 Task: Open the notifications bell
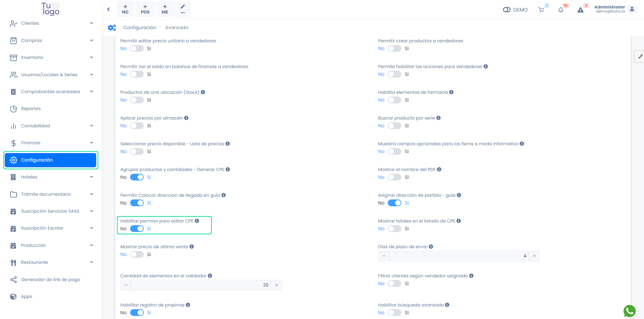coord(561,10)
